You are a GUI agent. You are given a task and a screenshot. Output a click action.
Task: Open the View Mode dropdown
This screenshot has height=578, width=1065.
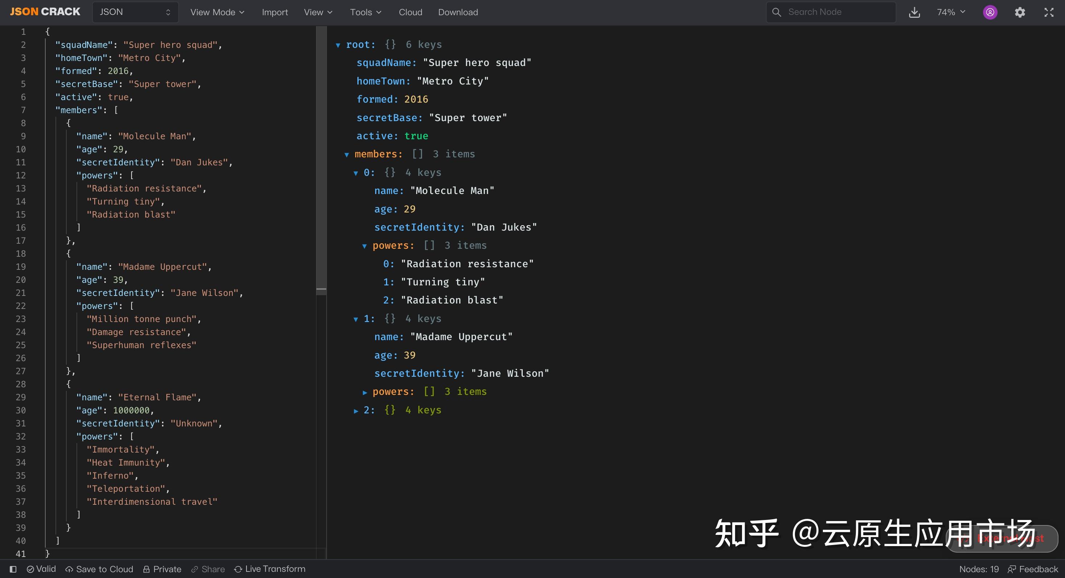(217, 12)
